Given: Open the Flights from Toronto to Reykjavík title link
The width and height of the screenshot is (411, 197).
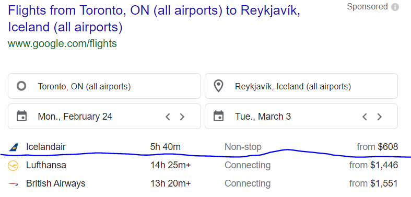Looking at the screenshot, I should (x=154, y=19).
